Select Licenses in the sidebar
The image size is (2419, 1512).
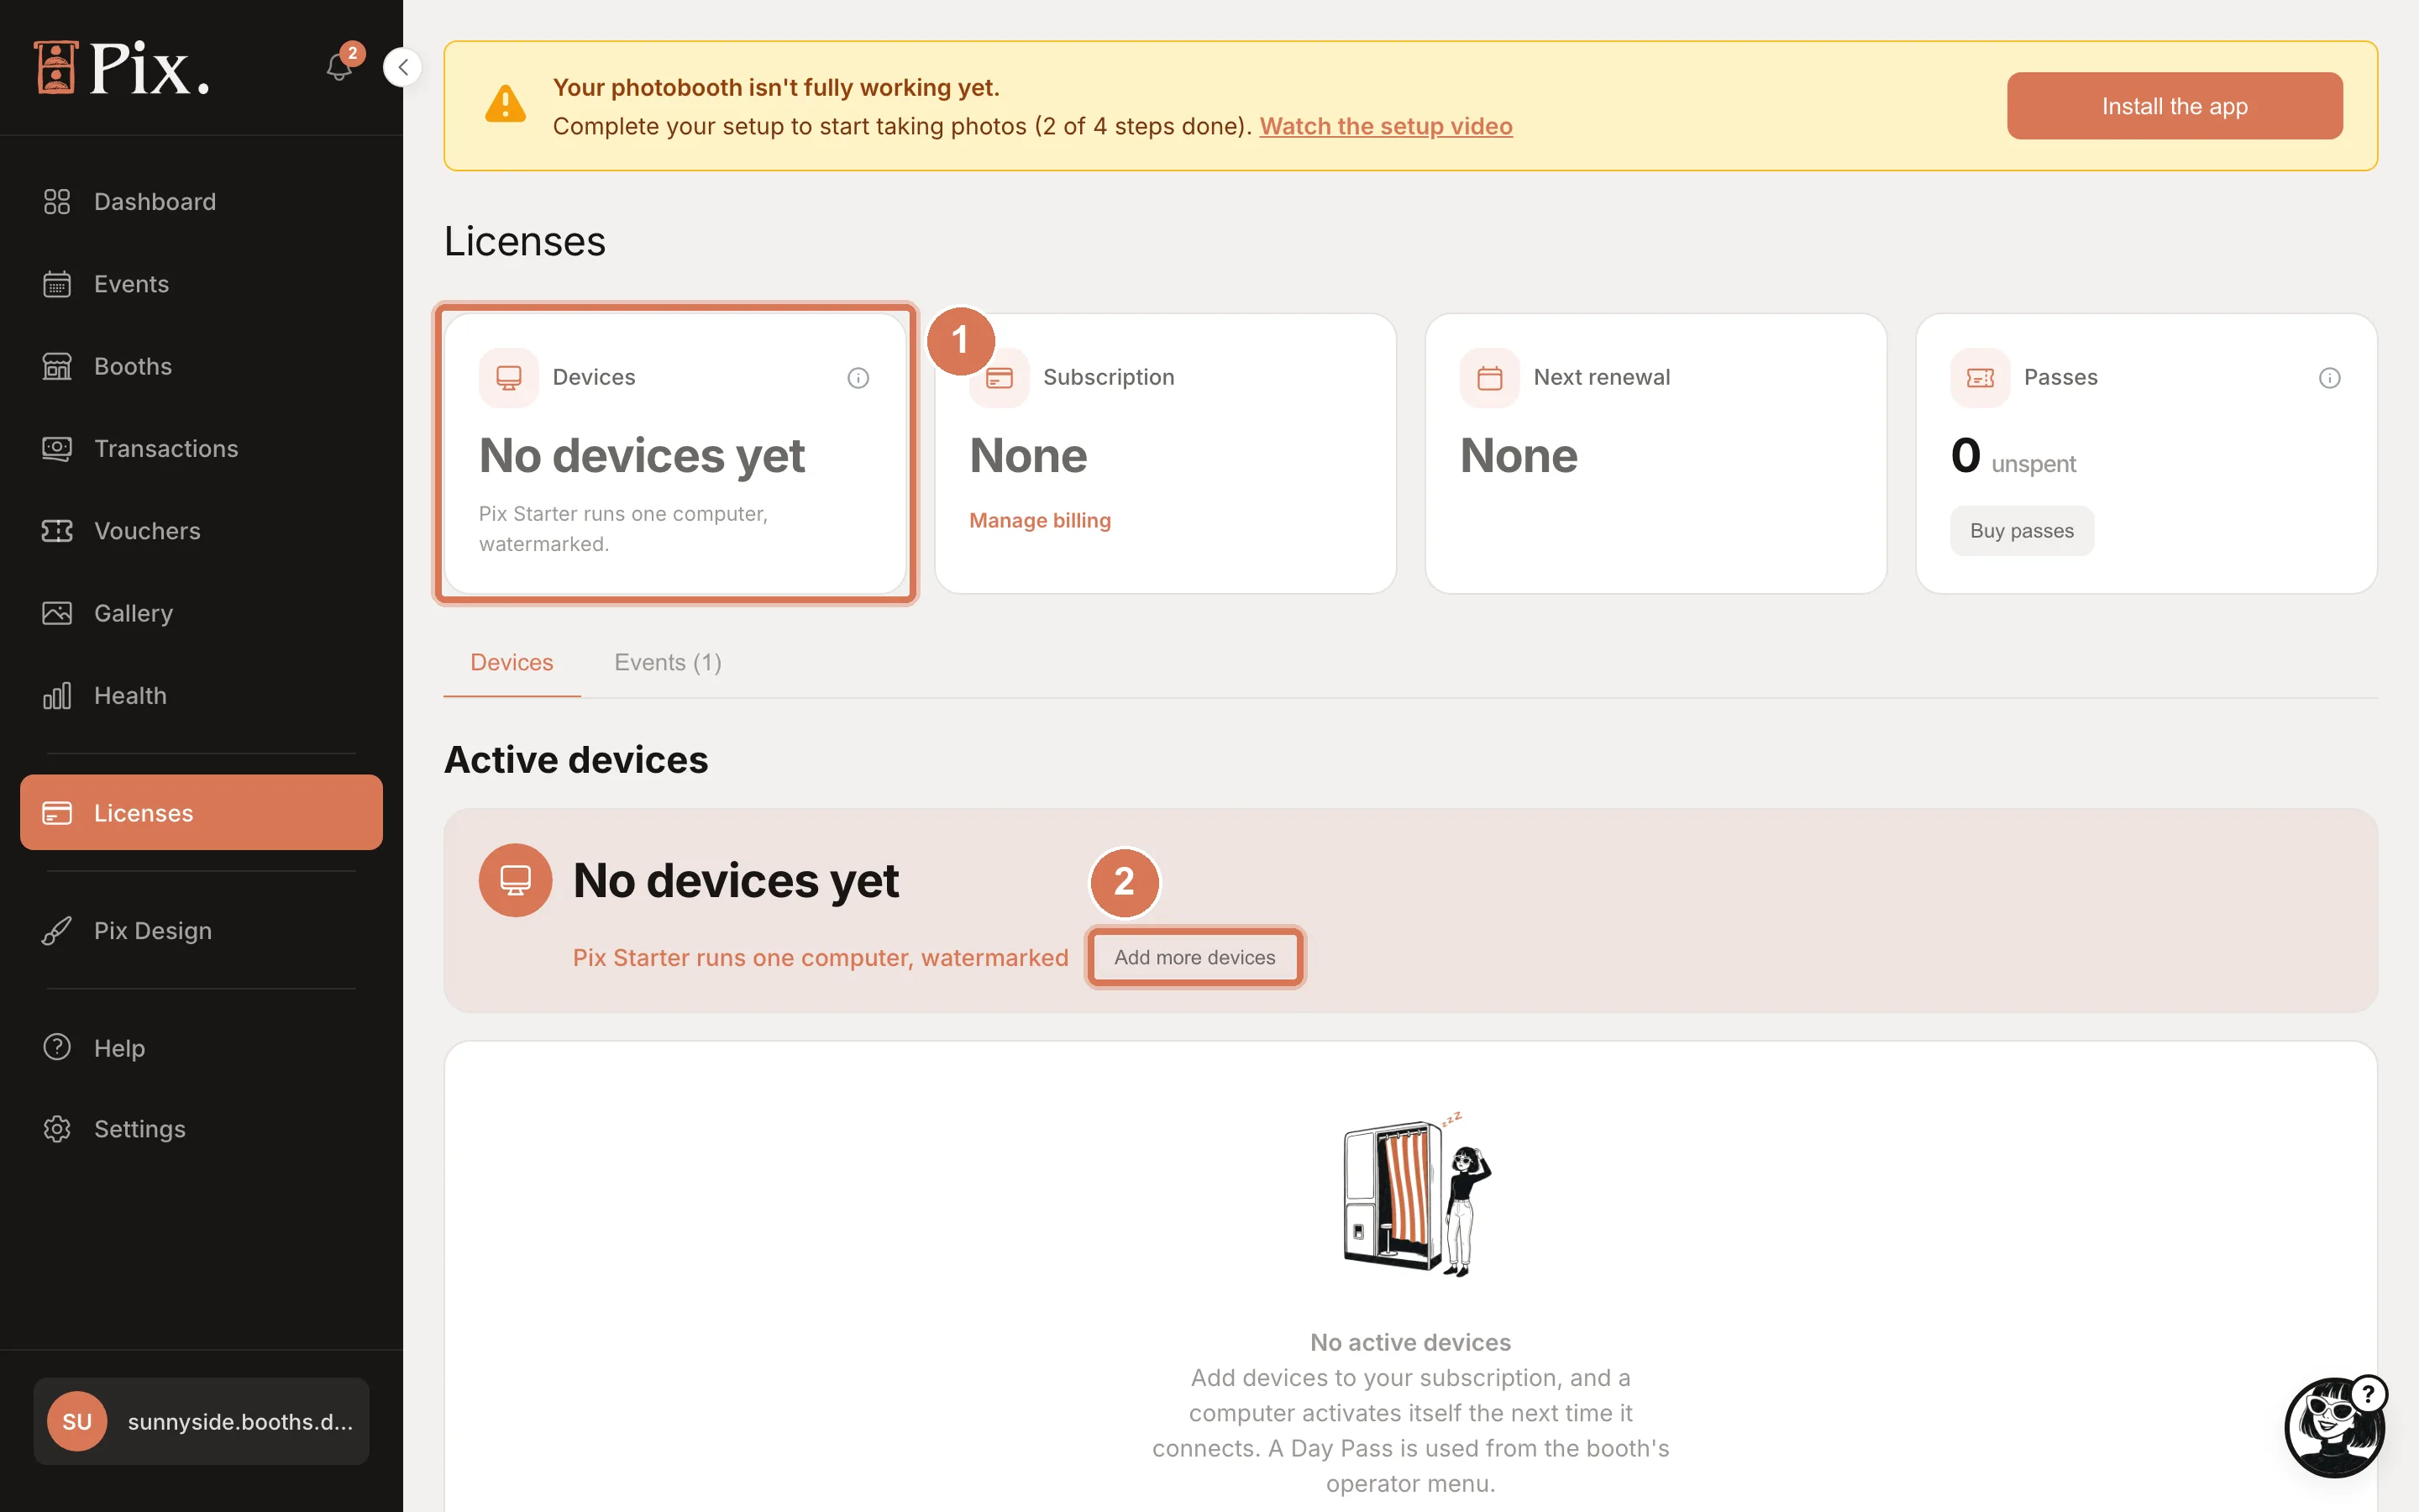tap(201, 813)
